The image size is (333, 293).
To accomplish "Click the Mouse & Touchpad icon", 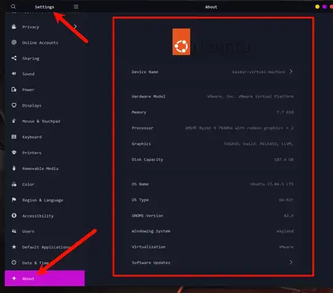I will pyautogui.click(x=14, y=121).
